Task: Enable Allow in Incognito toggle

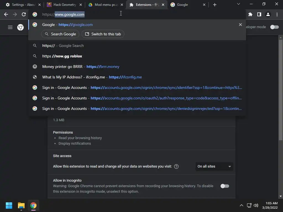Action: pyautogui.click(x=225, y=186)
